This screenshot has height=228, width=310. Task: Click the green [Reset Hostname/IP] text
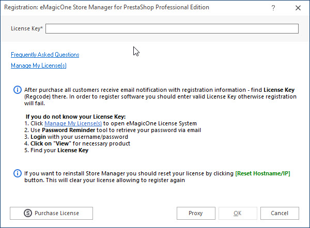(262, 173)
